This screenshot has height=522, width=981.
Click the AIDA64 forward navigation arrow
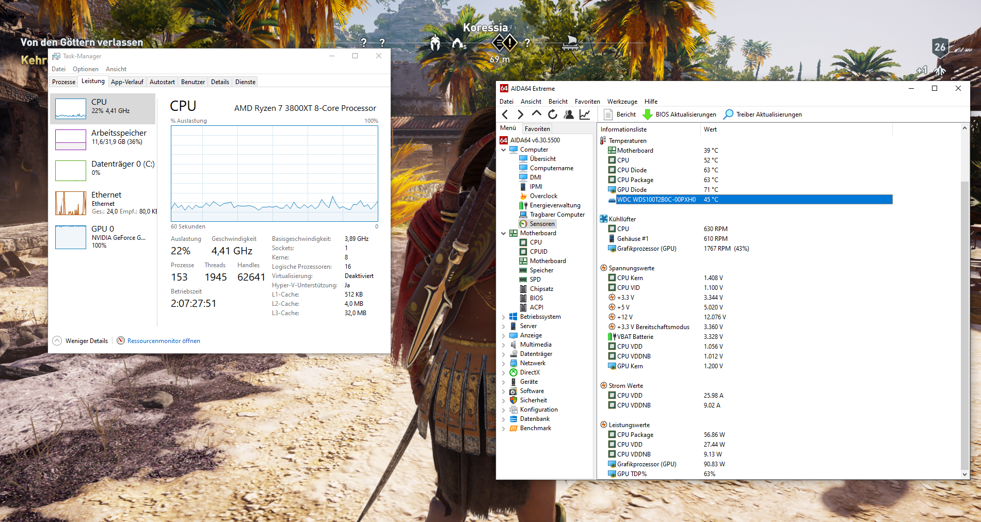point(520,115)
